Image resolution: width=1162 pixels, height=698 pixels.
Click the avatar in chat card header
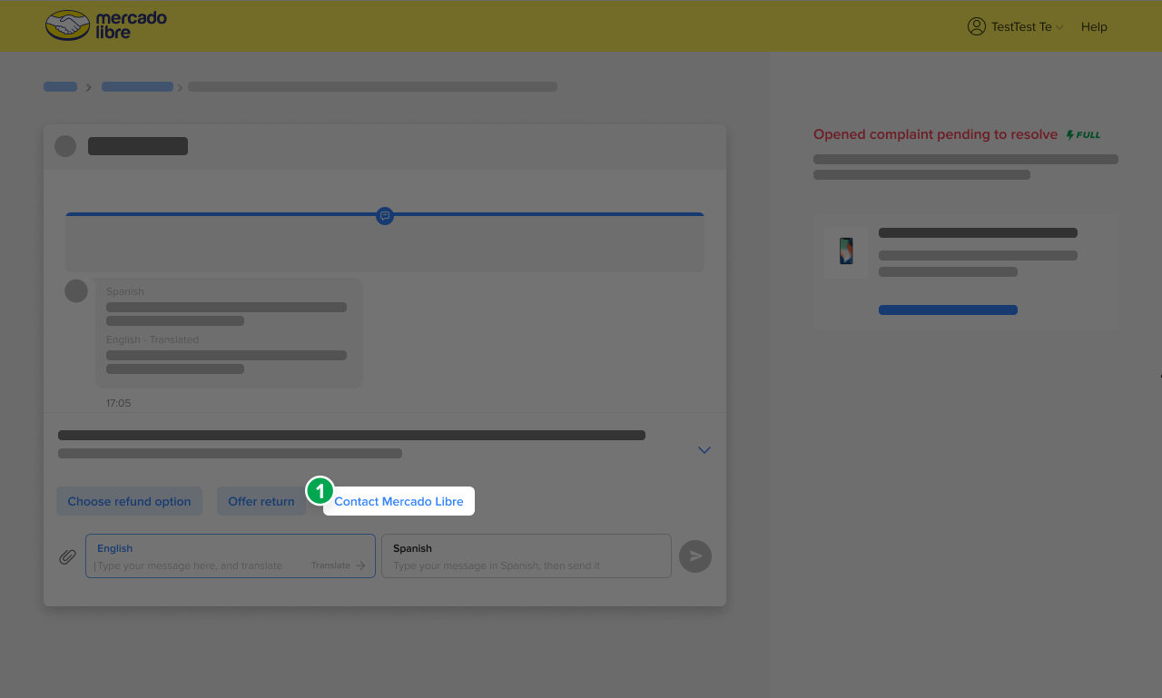point(65,146)
